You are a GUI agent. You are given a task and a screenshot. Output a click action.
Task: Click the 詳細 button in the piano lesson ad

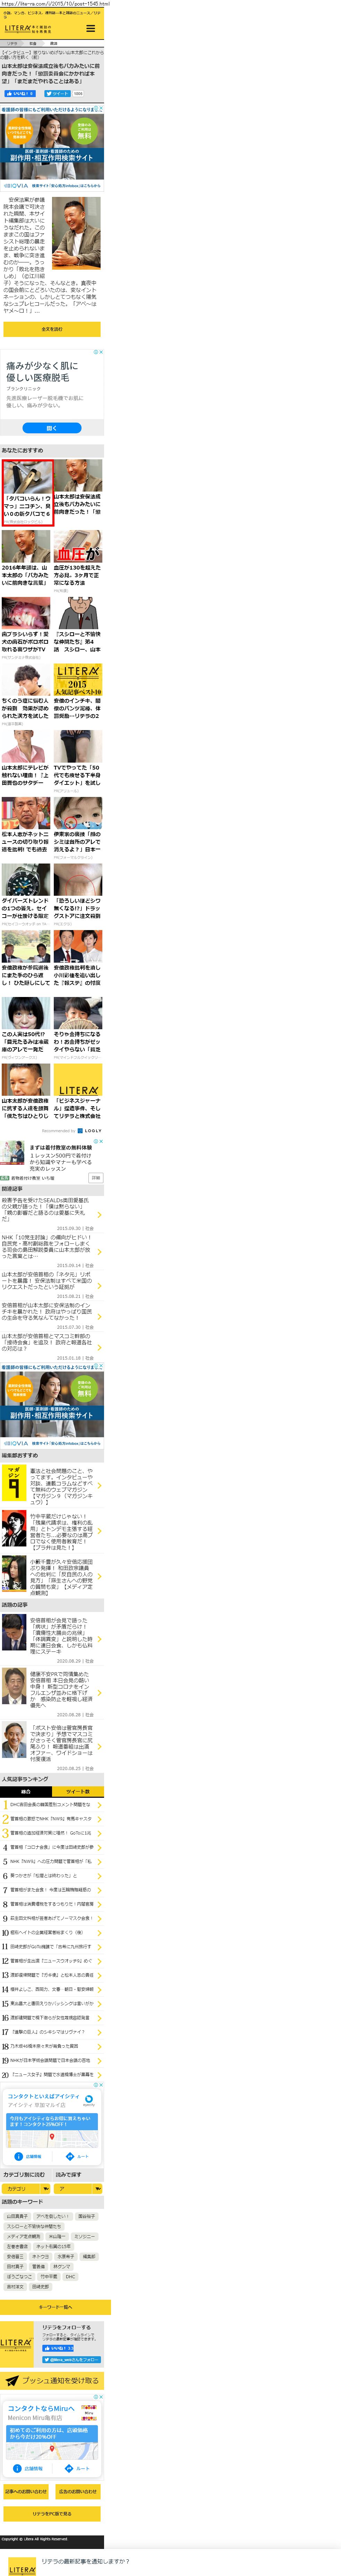point(96,1178)
